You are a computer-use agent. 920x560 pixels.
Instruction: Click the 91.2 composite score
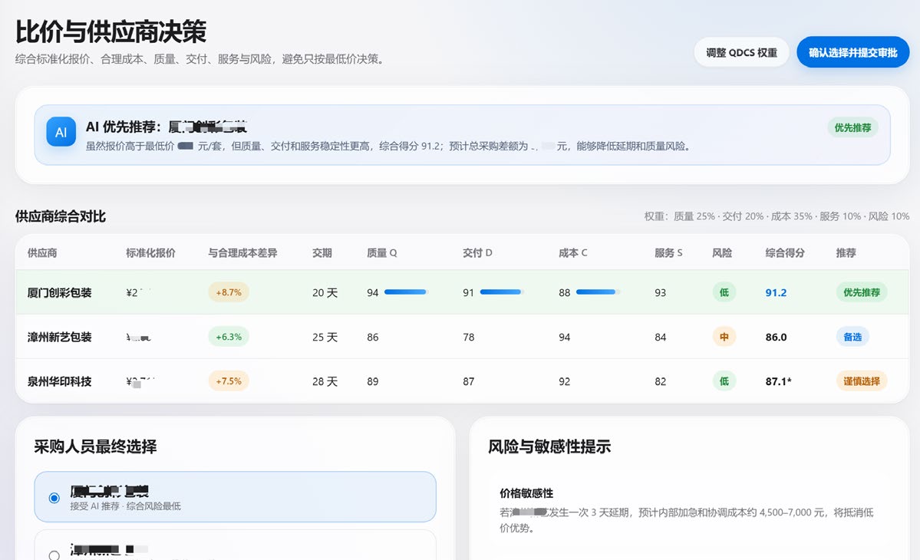[x=776, y=292]
